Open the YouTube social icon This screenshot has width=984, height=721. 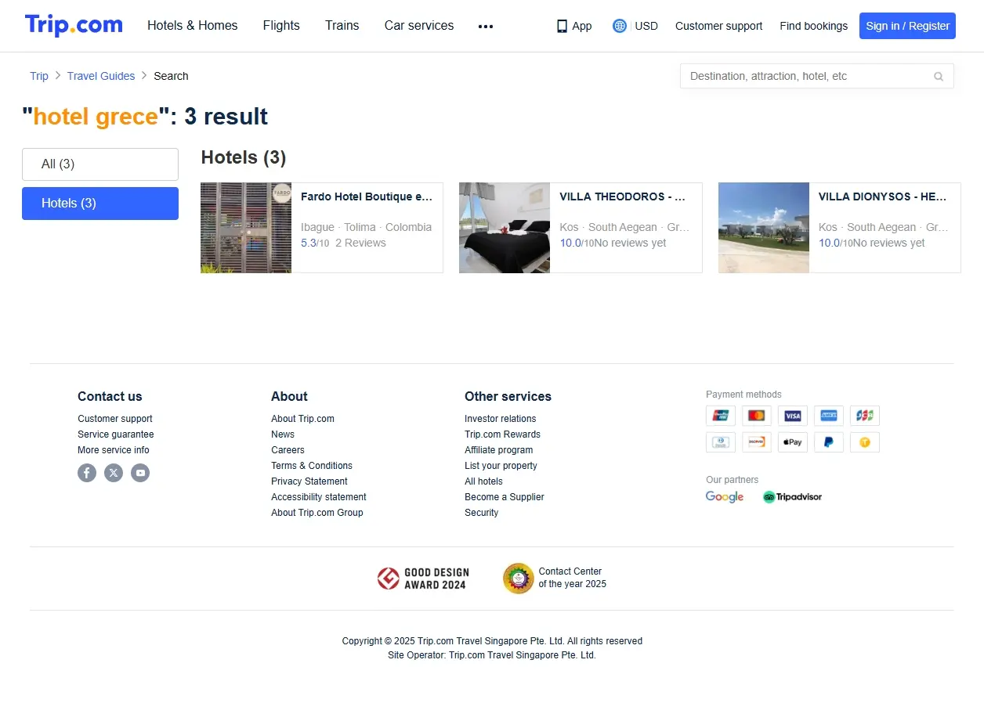click(x=140, y=473)
